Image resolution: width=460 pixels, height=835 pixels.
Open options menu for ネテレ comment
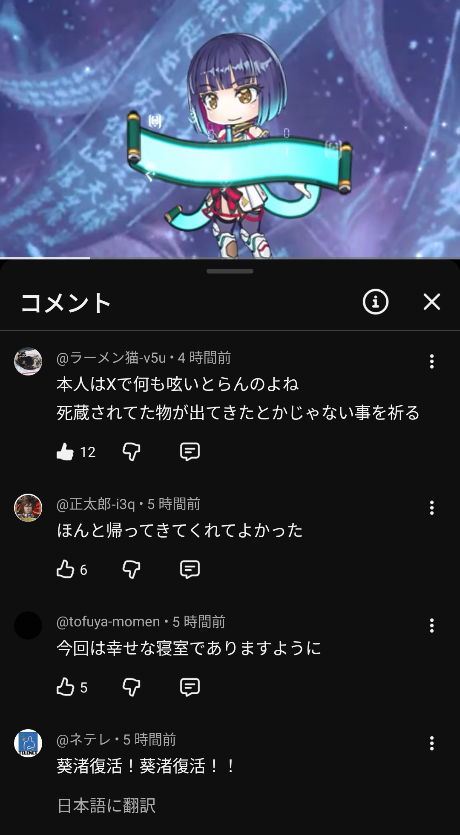click(x=431, y=743)
